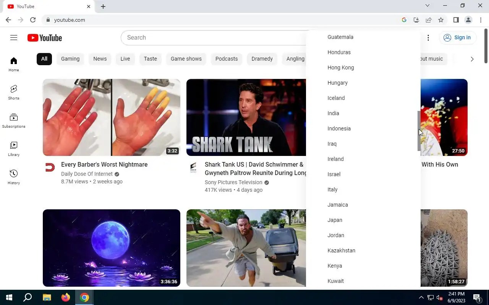Select the Dramedy category chip
489x305 pixels.
coord(262,59)
